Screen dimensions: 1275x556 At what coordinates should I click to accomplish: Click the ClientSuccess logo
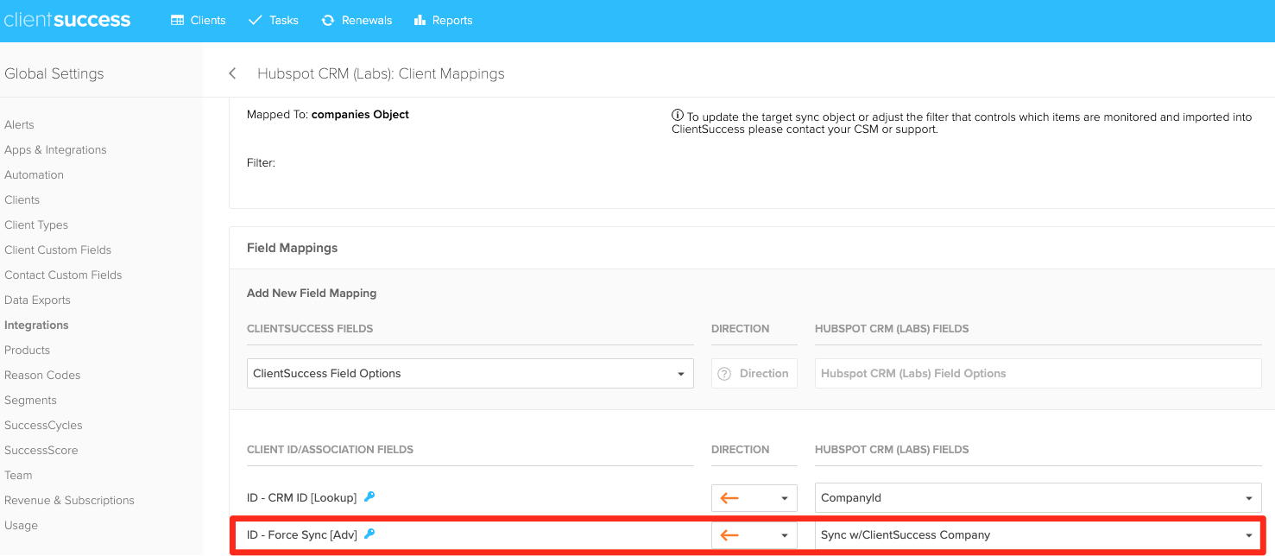pyautogui.click(x=66, y=20)
